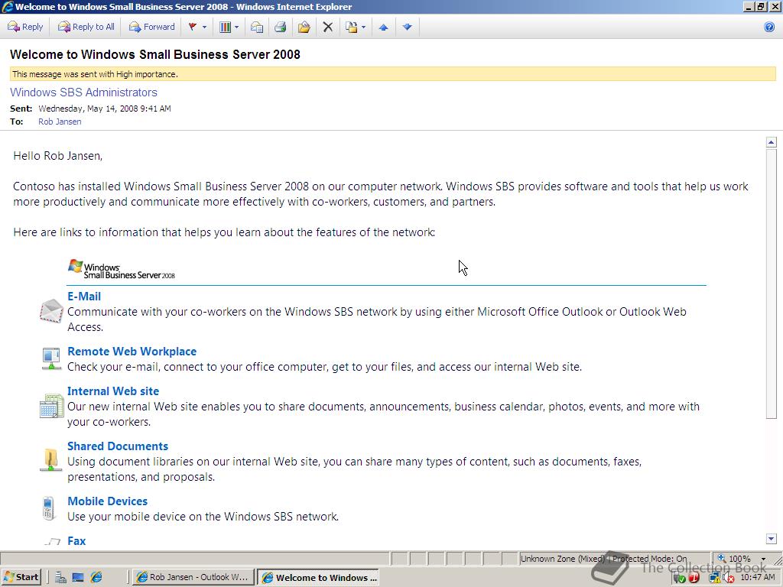Open the Mobile Devices link
This screenshot has width=783, height=587.
pos(107,501)
